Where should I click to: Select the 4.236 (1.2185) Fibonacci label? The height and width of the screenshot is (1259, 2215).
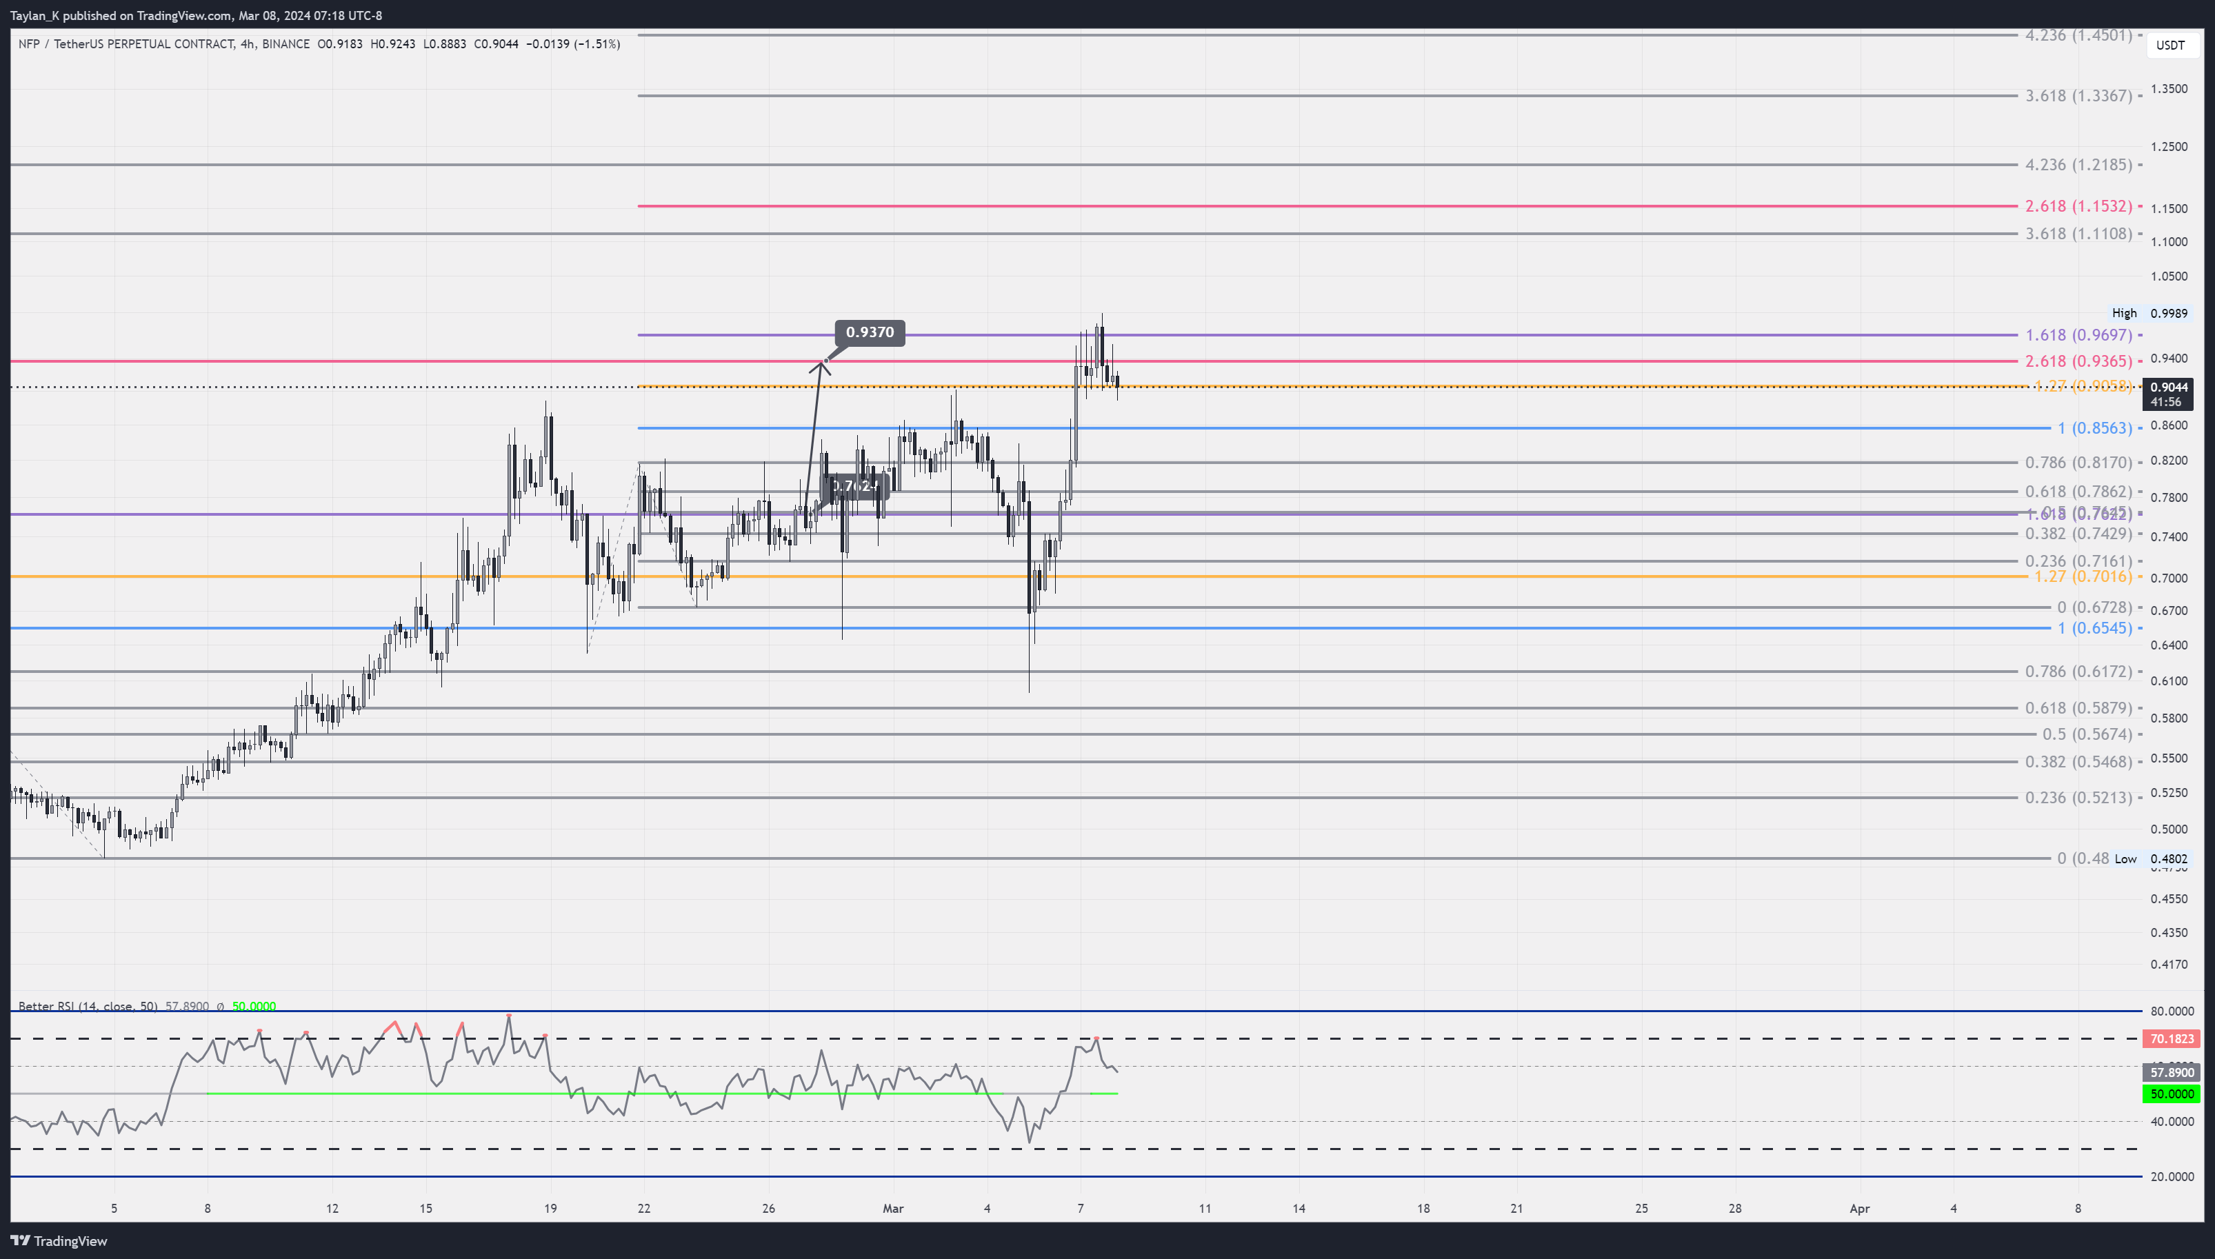click(x=2079, y=164)
